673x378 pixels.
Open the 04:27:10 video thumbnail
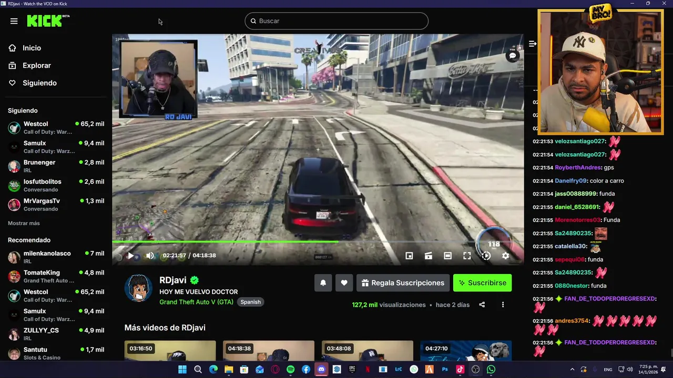click(x=466, y=351)
